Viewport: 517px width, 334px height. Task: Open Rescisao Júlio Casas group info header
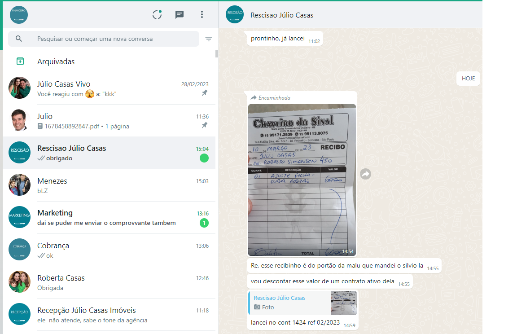(x=282, y=15)
